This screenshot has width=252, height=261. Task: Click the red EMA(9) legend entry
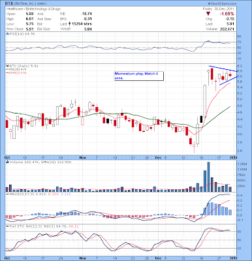click(x=16, y=73)
